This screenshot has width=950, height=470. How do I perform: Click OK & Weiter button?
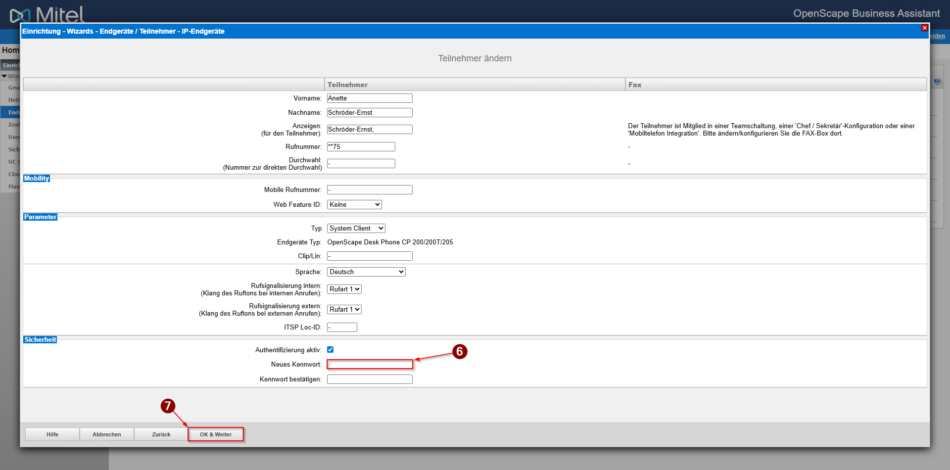pyautogui.click(x=216, y=434)
